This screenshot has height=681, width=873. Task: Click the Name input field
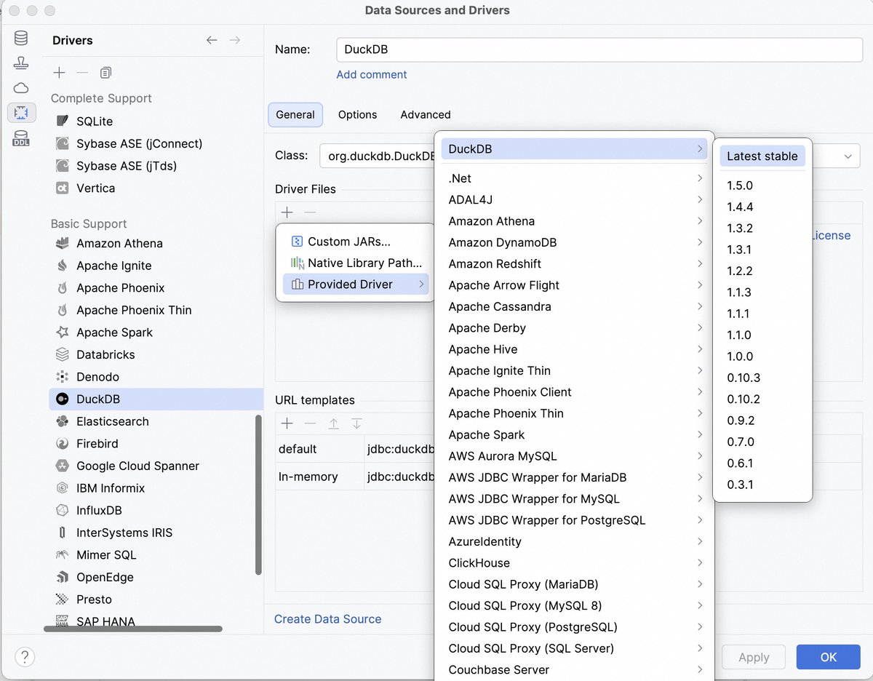pyautogui.click(x=599, y=49)
